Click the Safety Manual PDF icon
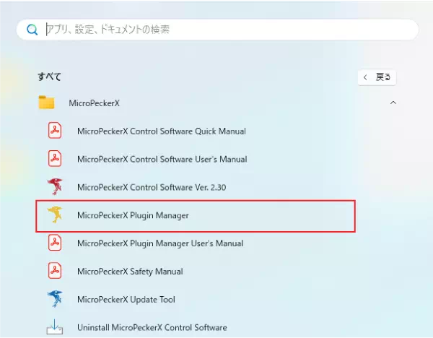The height and width of the screenshot is (338, 433). pyautogui.click(x=55, y=271)
